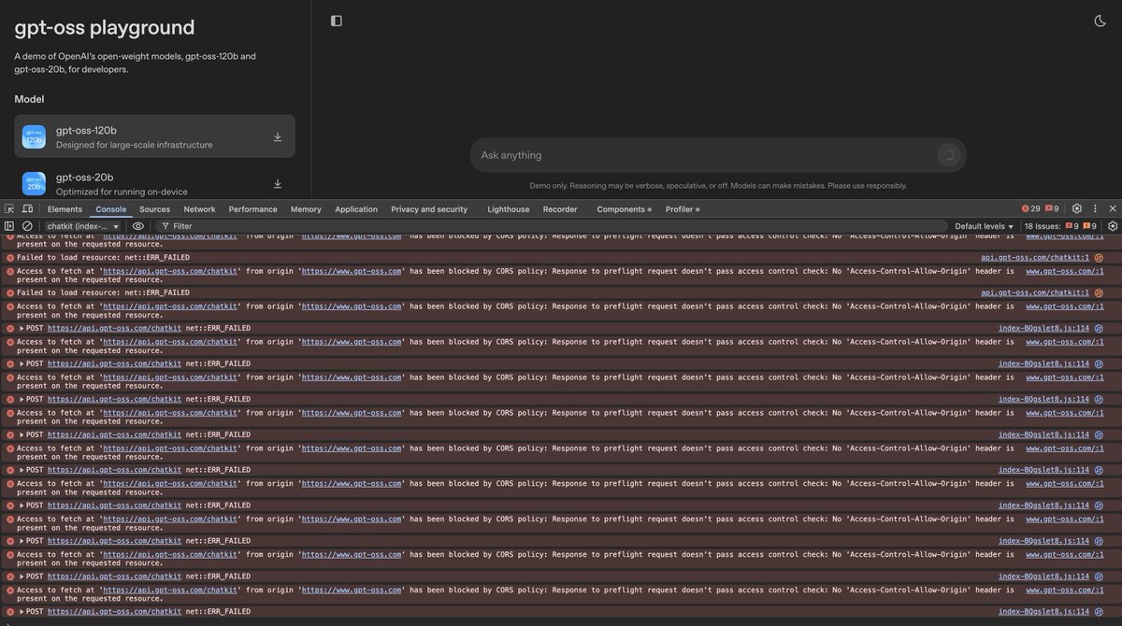
Task: Click the 9 issues counter in the tab bar
Action: coord(1053,209)
